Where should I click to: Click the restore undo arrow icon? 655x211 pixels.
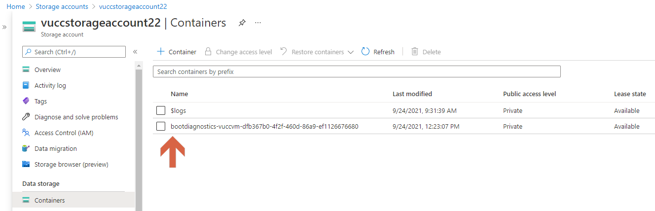[x=284, y=51]
